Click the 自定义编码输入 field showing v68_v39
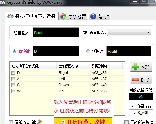 tap(141, 113)
